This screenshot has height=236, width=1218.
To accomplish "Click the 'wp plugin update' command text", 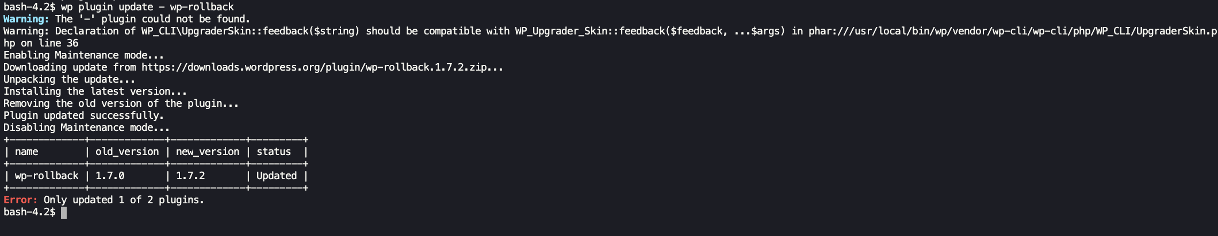I will 107,7.
